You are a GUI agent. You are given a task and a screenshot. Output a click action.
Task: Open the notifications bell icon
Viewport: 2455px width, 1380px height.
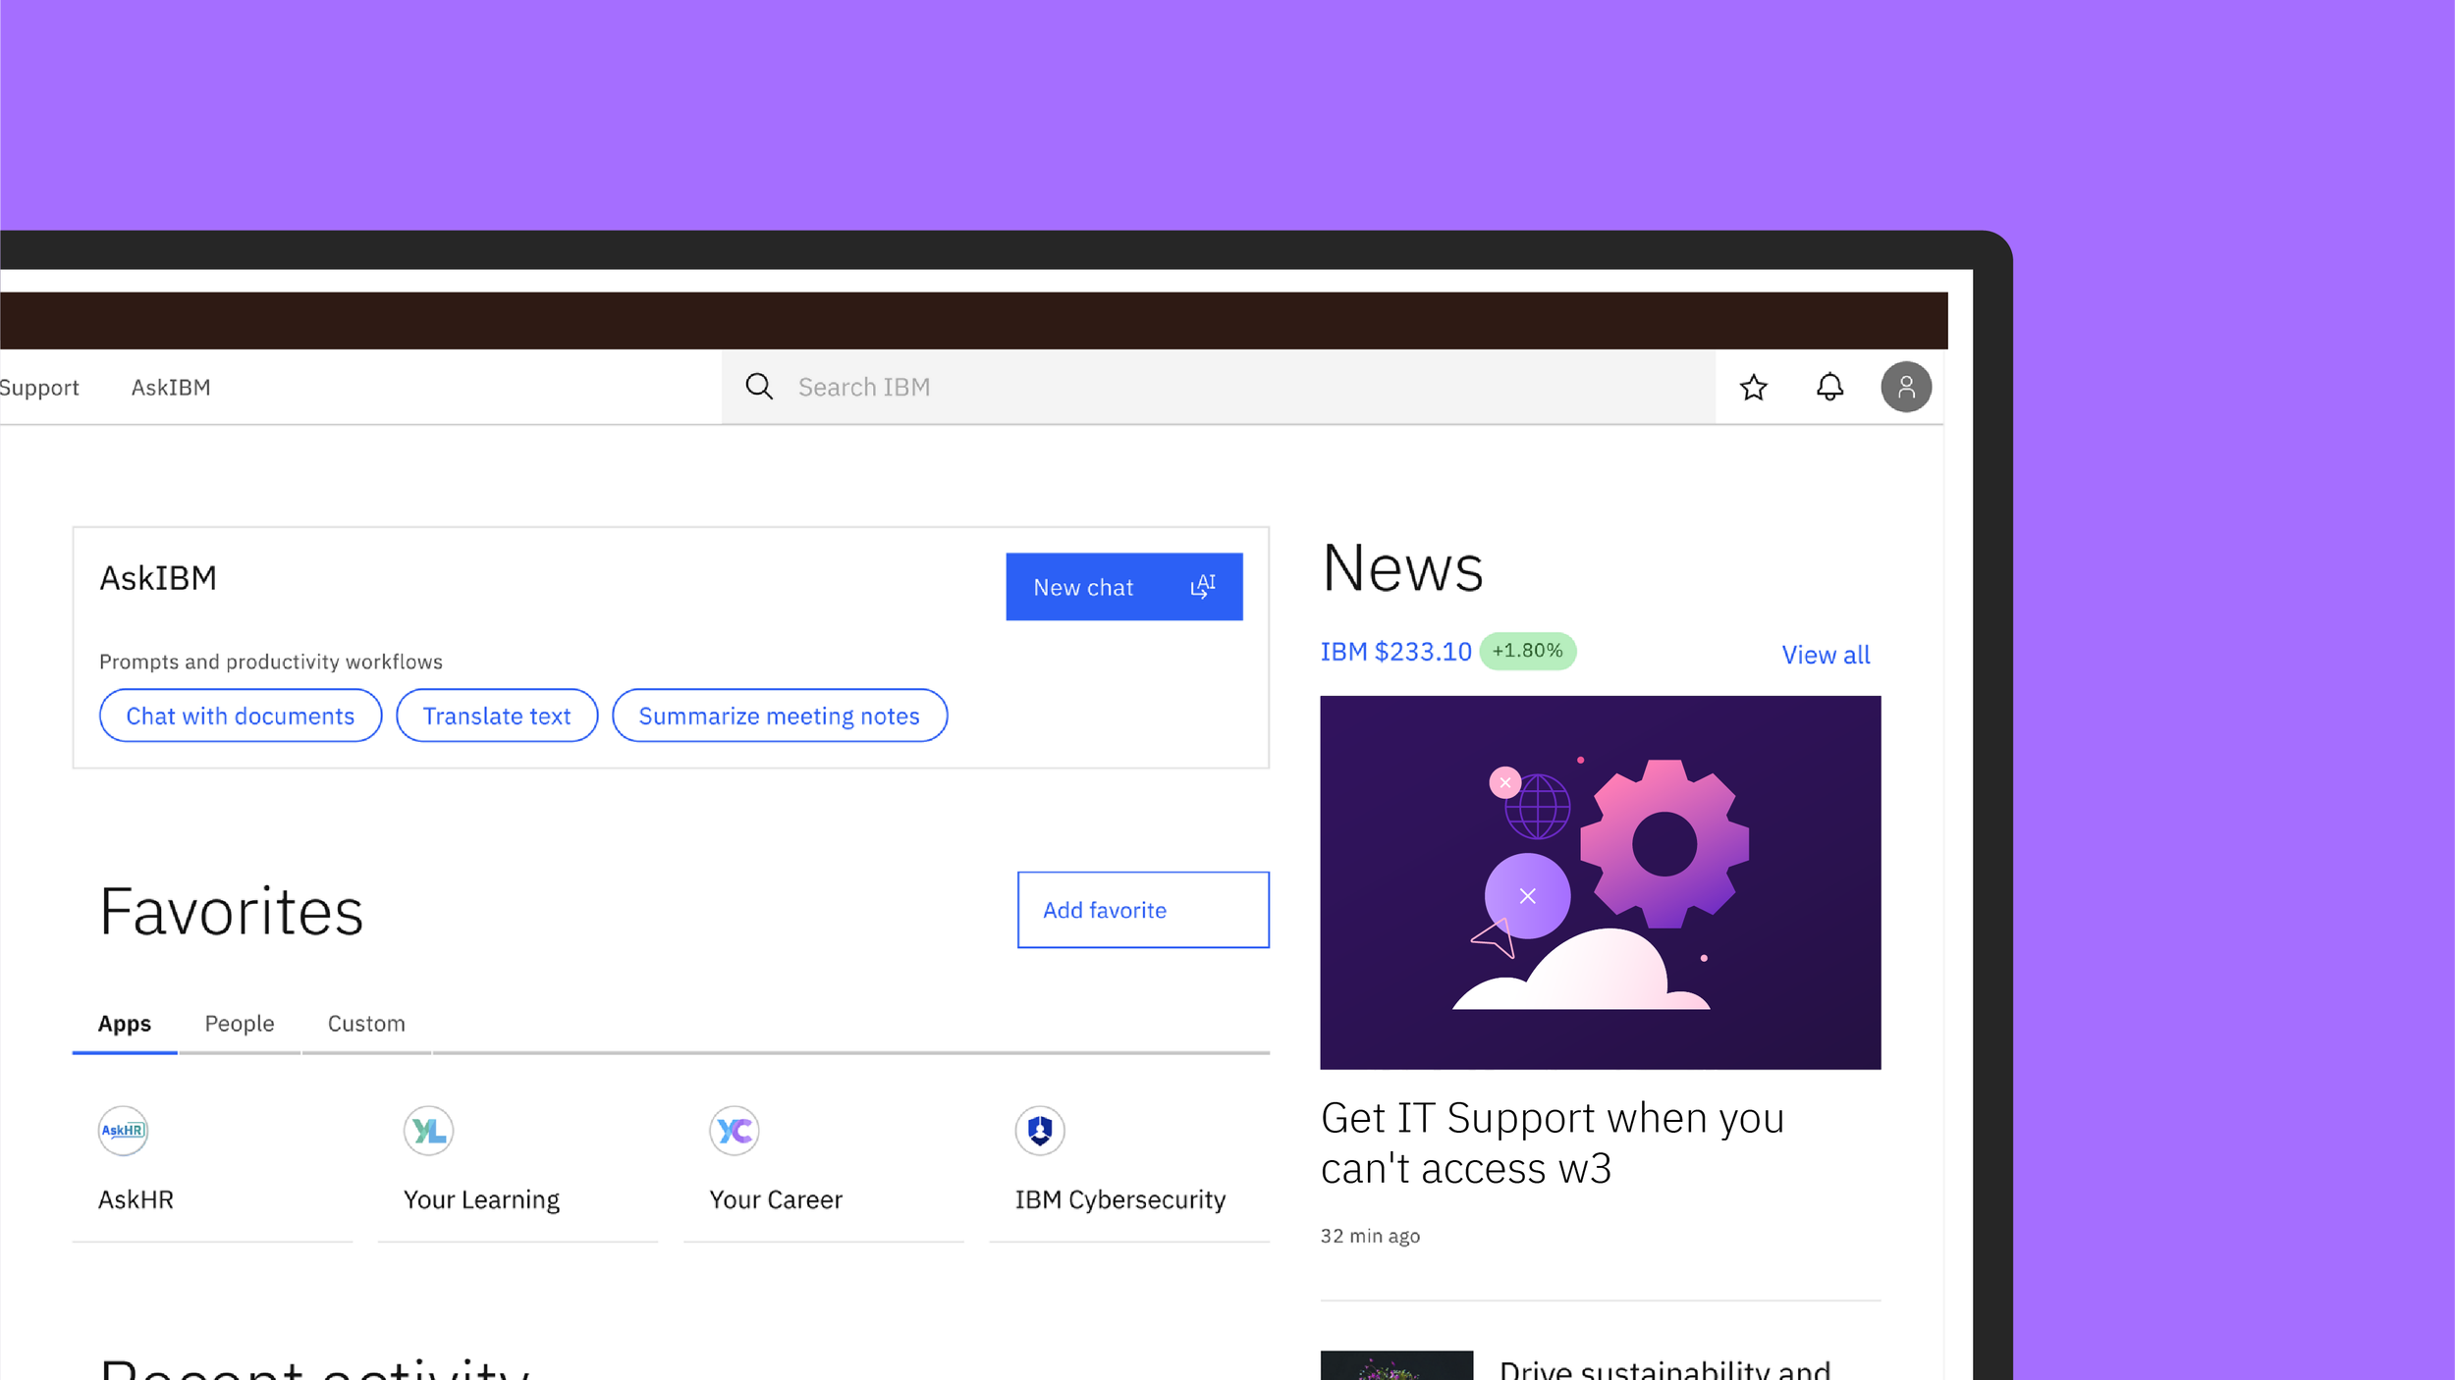click(1829, 387)
